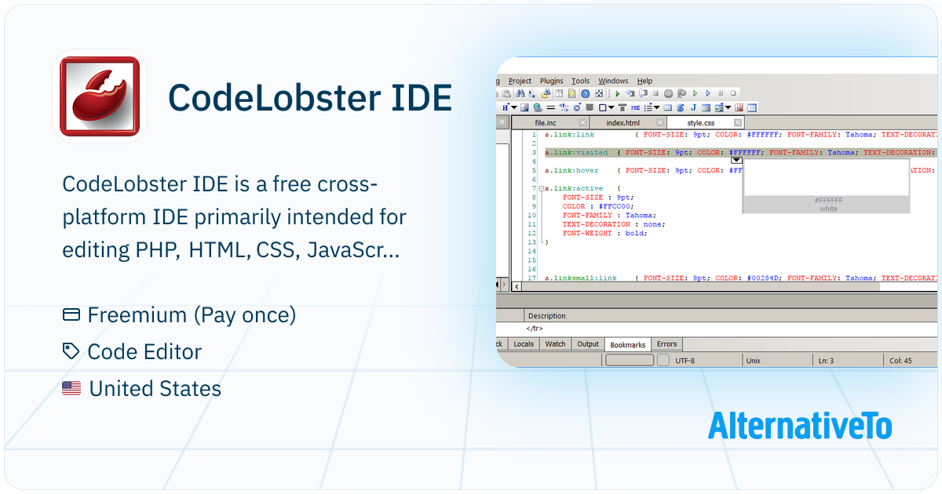942x494 pixels.
Task: Click the AlternativeTo logo
Action: (x=800, y=425)
